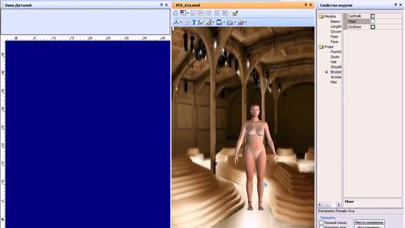The width and height of the screenshot is (405, 228).
Task: Click the Место измерения button
Action: pos(369,222)
